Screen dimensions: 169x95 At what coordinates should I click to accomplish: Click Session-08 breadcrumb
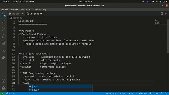17,18
